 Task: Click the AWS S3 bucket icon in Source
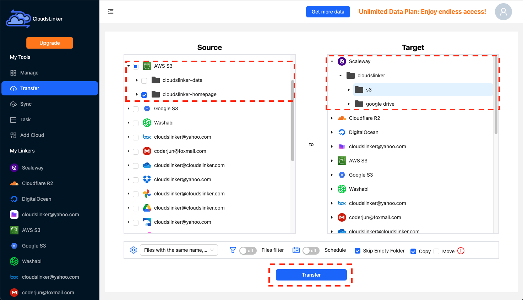click(x=147, y=66)
